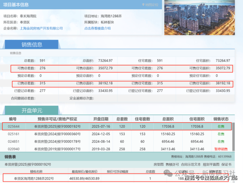243x183 pixels.
Task: Open the 保证书 link
Action: (227, 164)
